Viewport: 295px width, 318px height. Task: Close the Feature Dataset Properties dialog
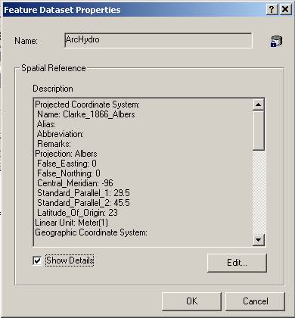[285, 10]
